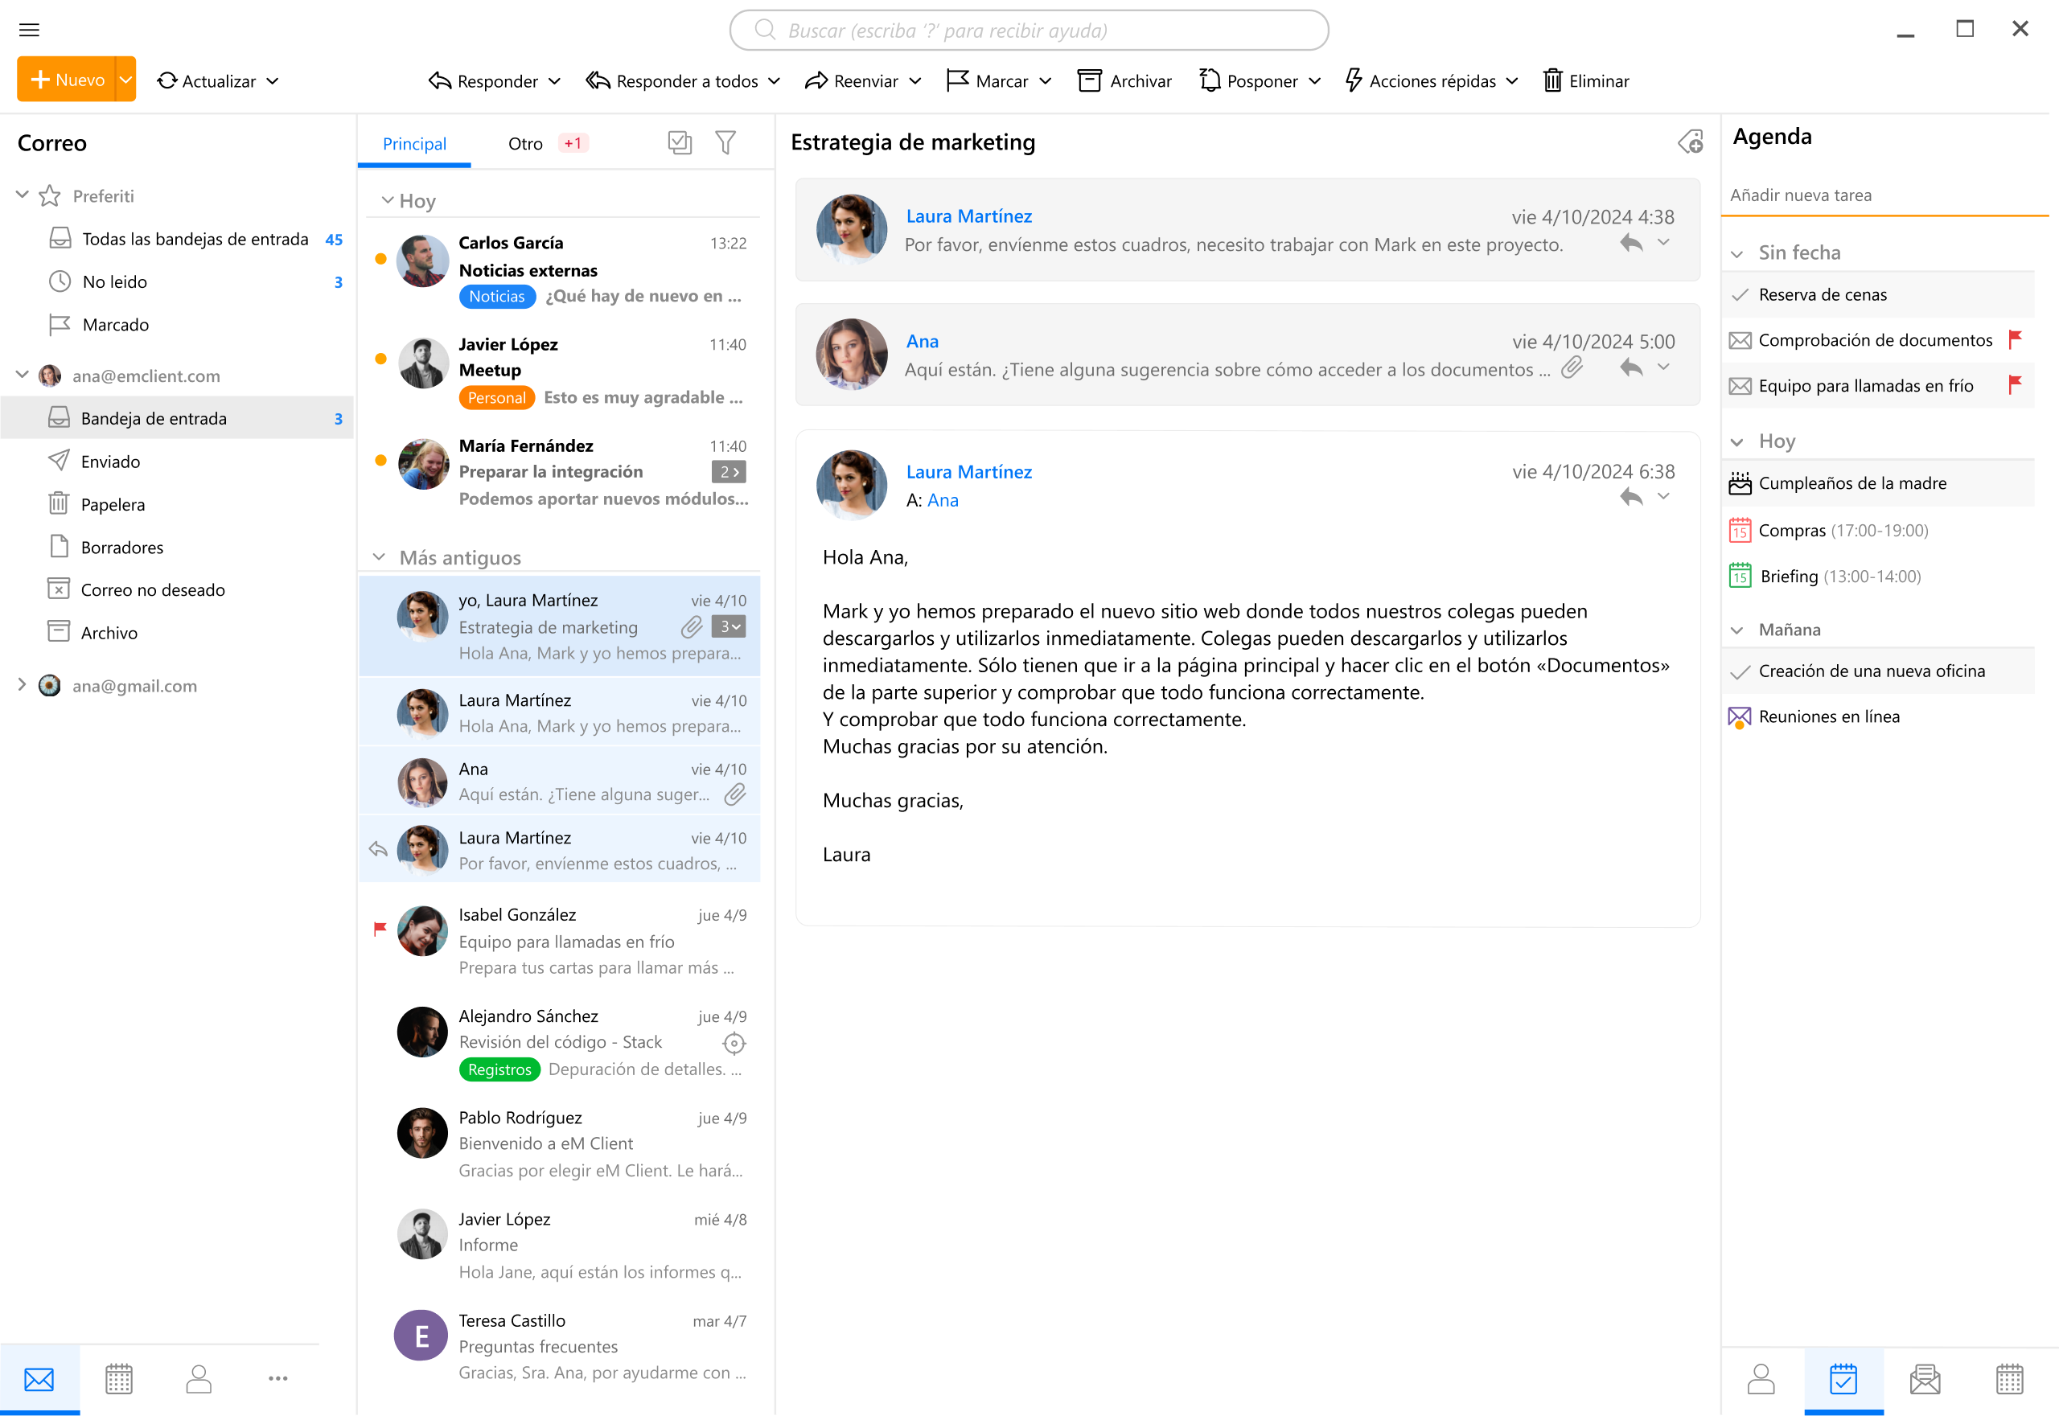Expand the Responder dropdown arrow
Image resolution: width=2059 pixels, height=1416 pixels.
[554, 80]
